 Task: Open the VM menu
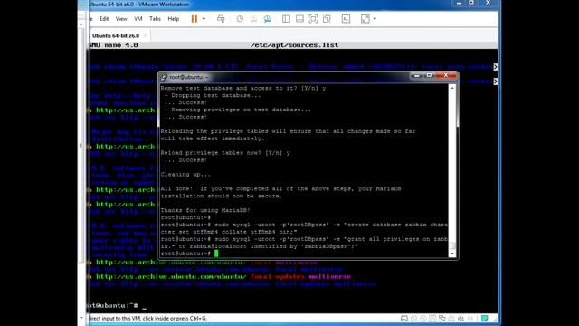coord(138,19)
